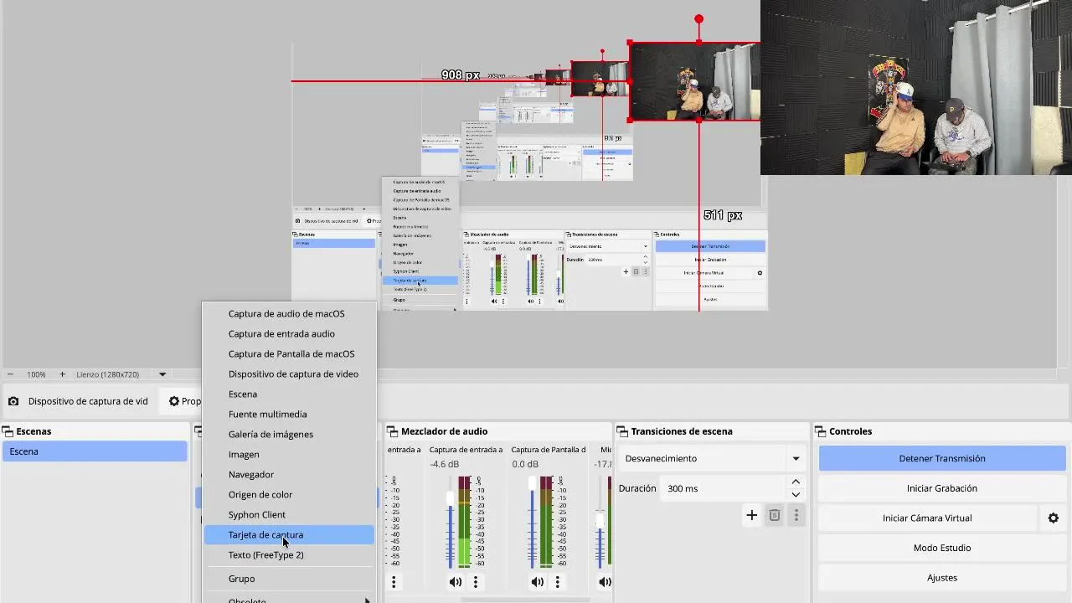Viewport: 1072px width, 603px height.
Task: Decrease duration with the down arrow
Action: 796,494
